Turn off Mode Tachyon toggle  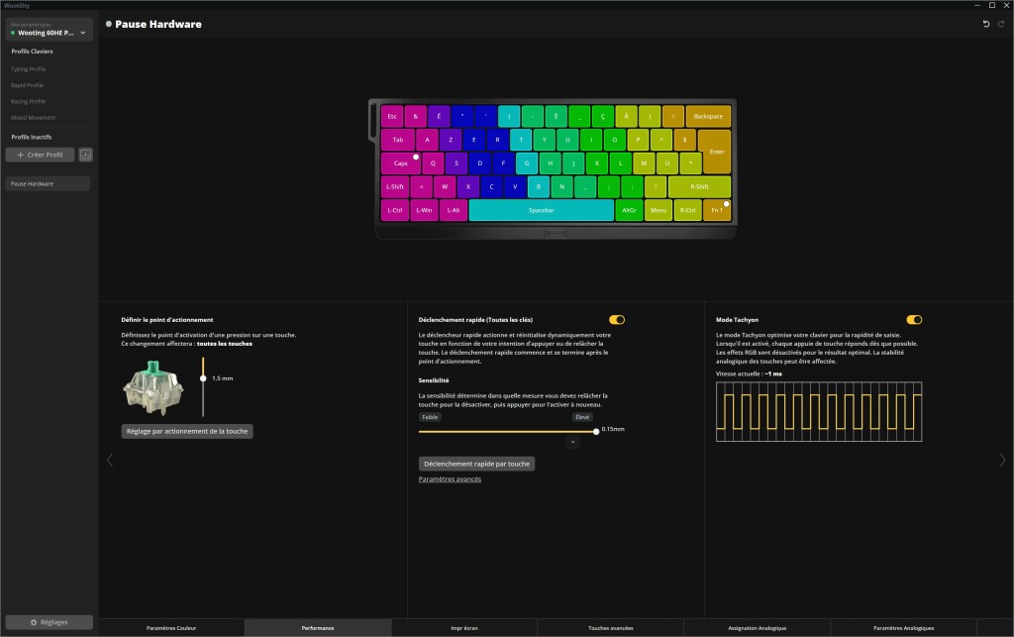pyautogui.click(x=914, y=319)
